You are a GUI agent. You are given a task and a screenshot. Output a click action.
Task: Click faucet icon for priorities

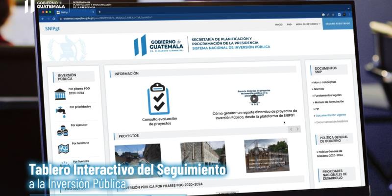point(61,112)
